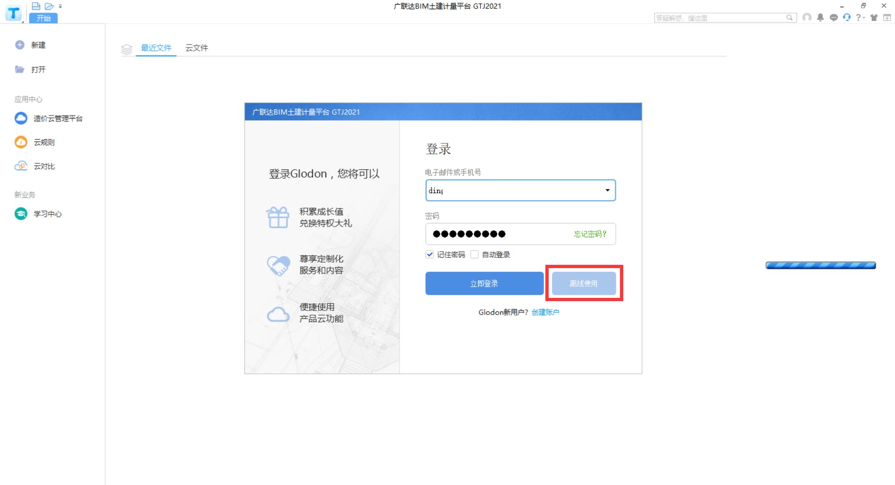895x485 pixels.
Task: Click the magnifier search icon
Action: coord(790,18)
